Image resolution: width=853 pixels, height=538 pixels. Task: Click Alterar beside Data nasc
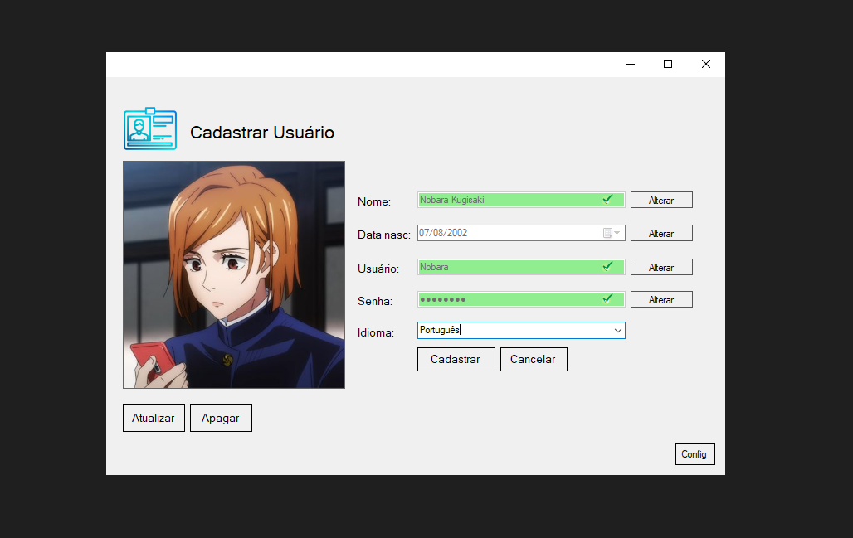(661, 233)
